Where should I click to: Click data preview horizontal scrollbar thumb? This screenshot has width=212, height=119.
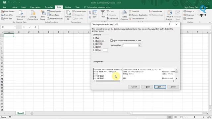tap(108, 81)
